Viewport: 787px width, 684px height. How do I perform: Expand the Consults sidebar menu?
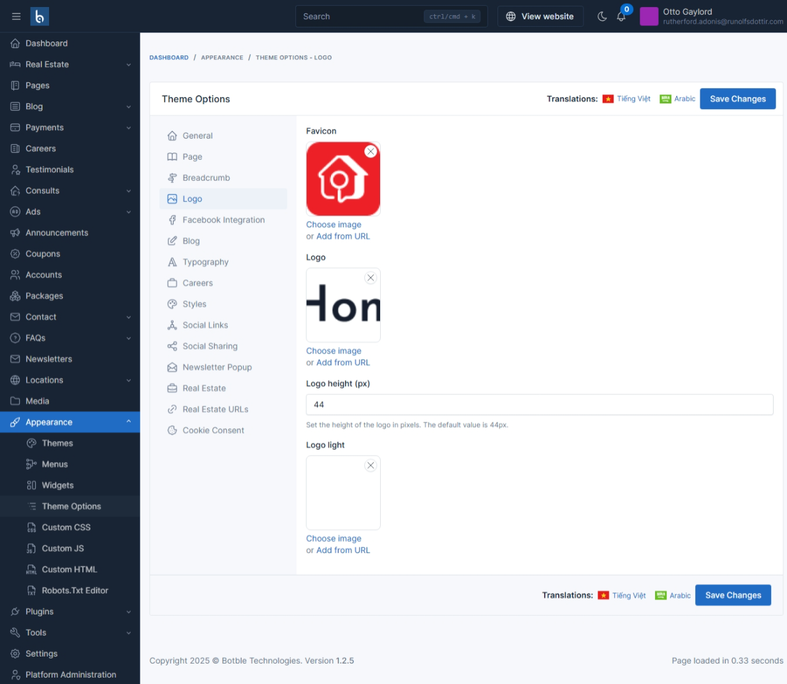(70, 191)
